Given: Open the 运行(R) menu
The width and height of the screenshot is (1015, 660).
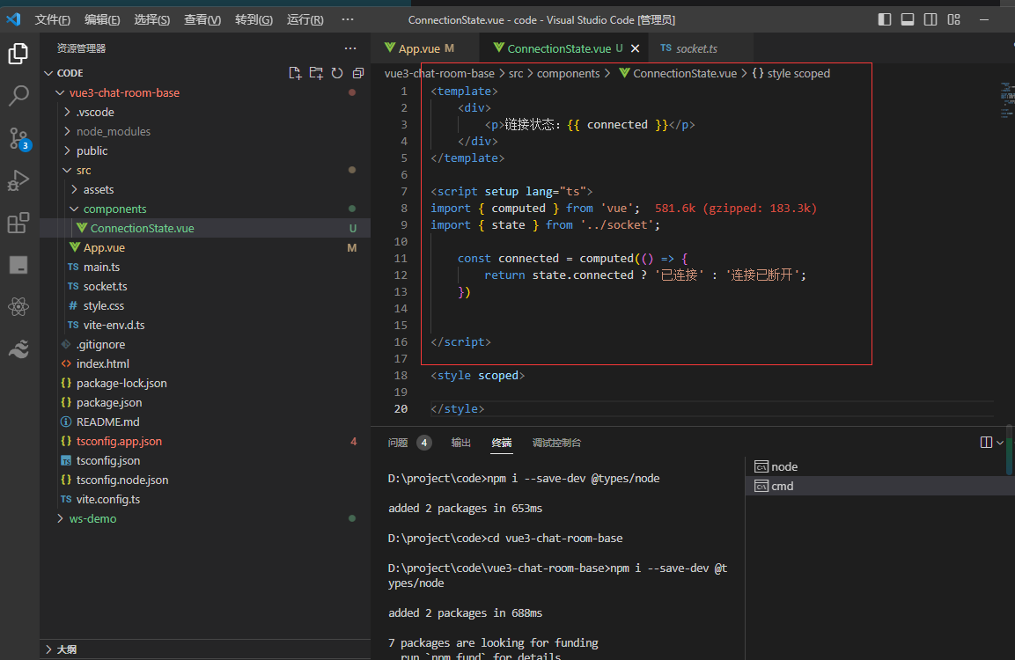Looking at the screenshot, I should point(305,19).
